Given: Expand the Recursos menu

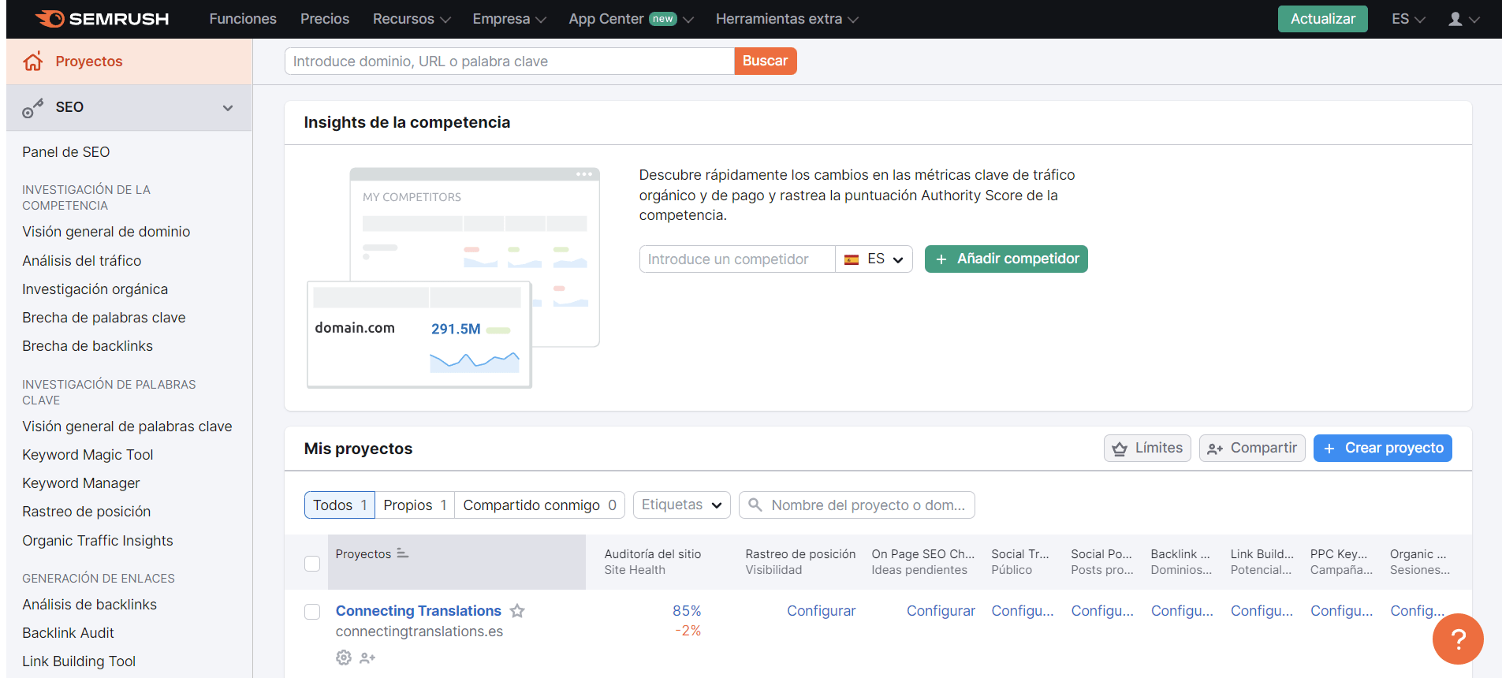Looking at the screenshot, I should [x=412, y=19].
